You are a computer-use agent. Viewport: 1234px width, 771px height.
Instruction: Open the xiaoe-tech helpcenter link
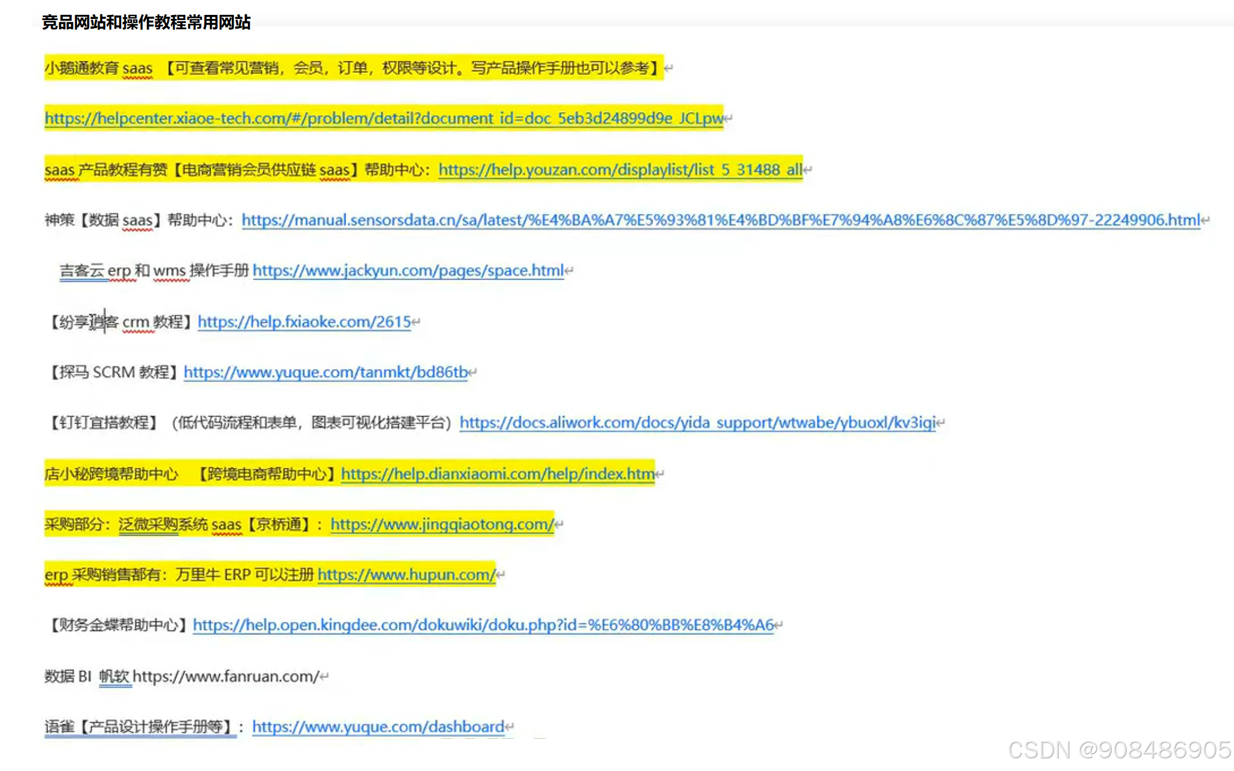click(383, 118)
